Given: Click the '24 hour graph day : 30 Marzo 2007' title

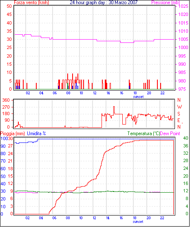Looking at the screenshot, I should (104, 2).
